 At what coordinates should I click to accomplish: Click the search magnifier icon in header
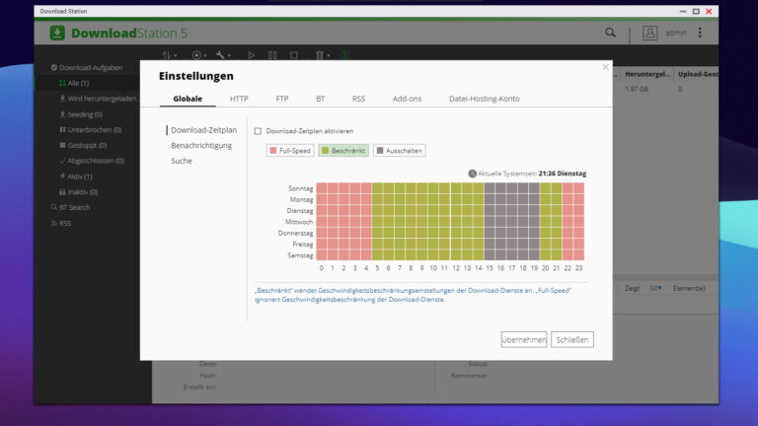(610, 33)
